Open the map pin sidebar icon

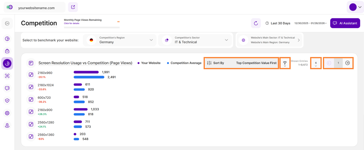coord(7,125)
